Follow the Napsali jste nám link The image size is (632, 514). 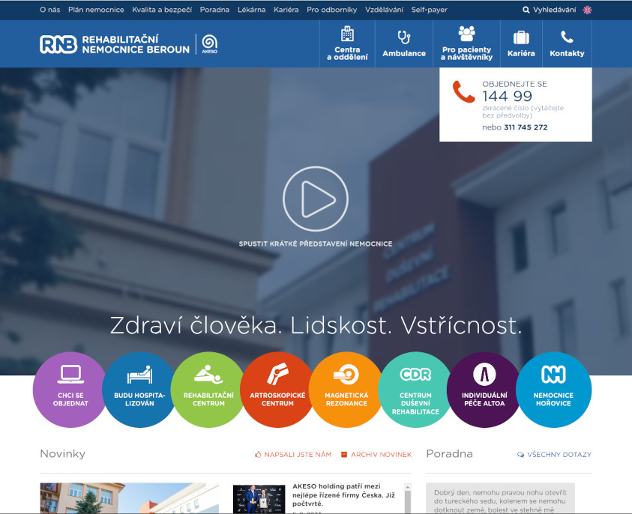pos(298,454)
